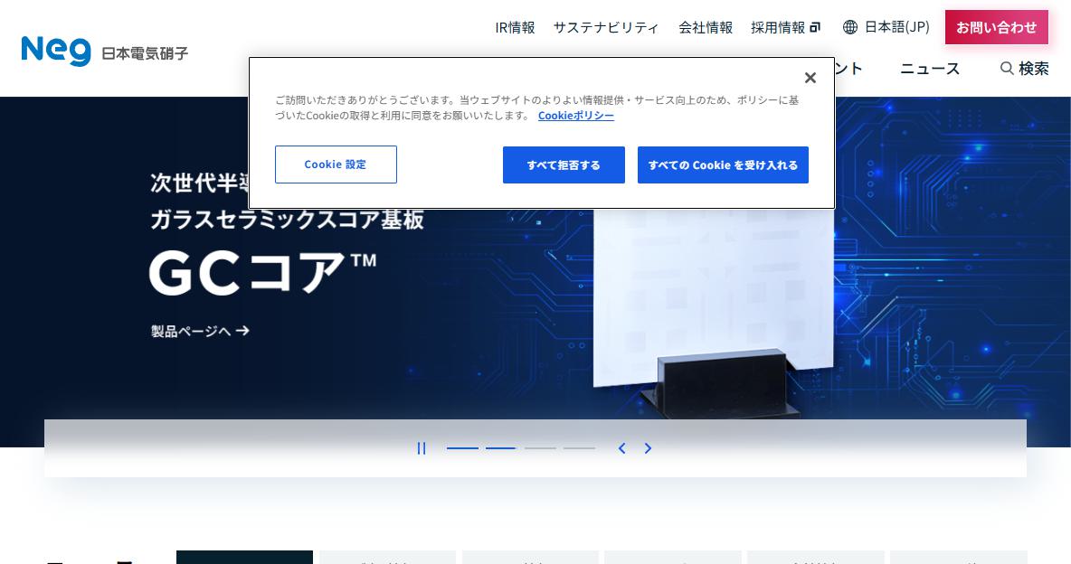1071x564 pixels.
Task: Click すべて拒否する button
Action: [x=564, y=164]
